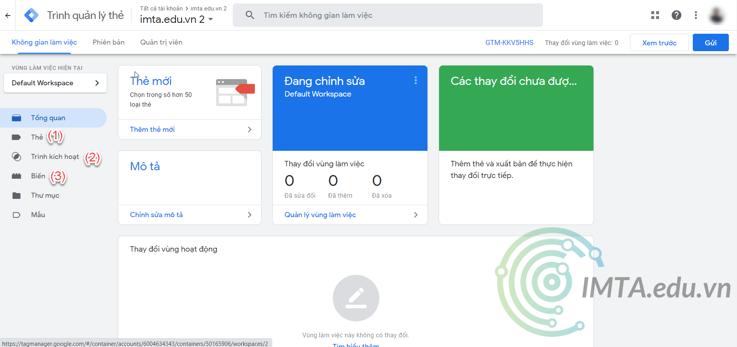Screen dimensions: 737x347
Task: Switch to the Phiên bản tab
Action: pos(109,42)
